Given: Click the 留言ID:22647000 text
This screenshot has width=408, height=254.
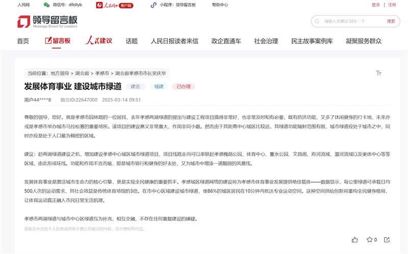Looking at the screenshot, I should tap(79, 100).
